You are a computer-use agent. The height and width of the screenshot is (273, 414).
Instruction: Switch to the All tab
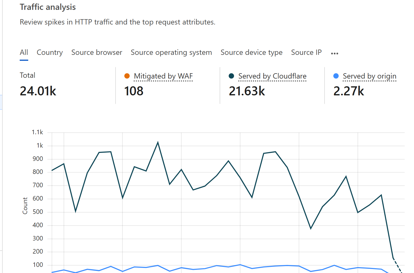click(24, 52)
